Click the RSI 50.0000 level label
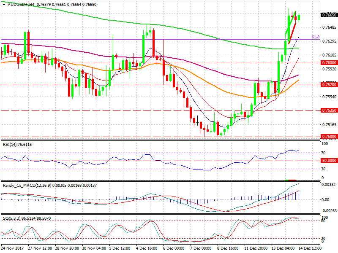 coord(329,161)
